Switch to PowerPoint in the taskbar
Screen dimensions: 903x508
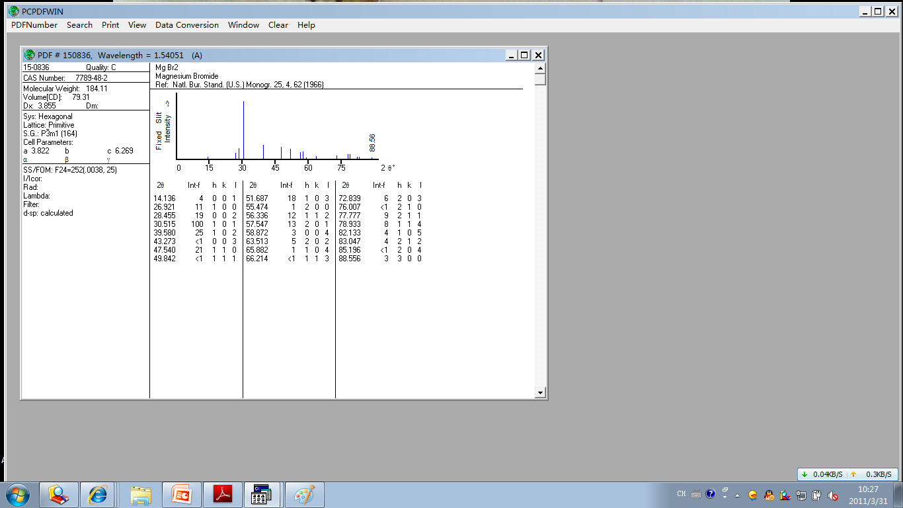[x=182, y=495]
